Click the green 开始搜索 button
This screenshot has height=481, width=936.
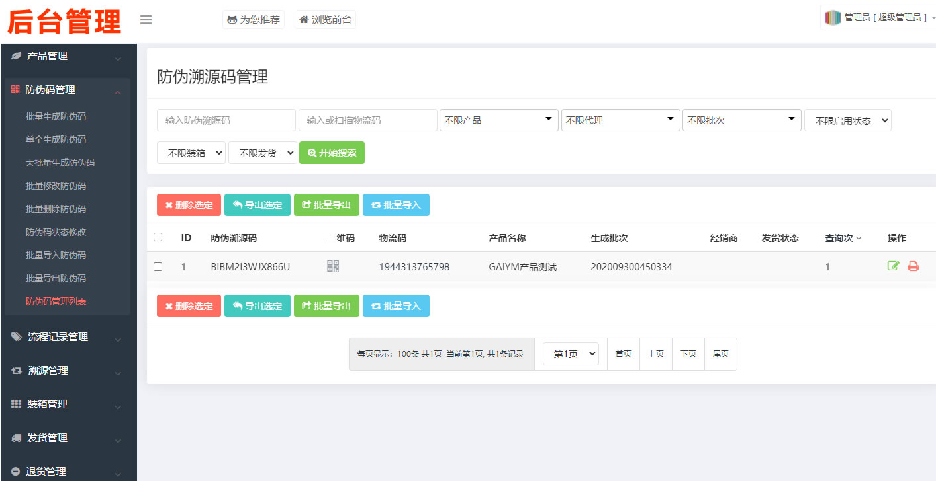pos(332,153)
